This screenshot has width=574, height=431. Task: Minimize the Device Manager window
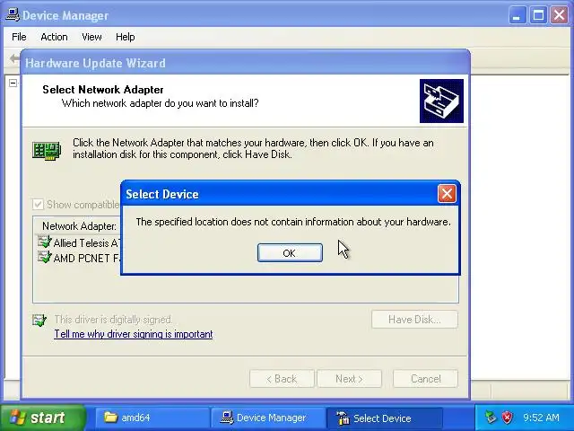[x=517, y=15]
